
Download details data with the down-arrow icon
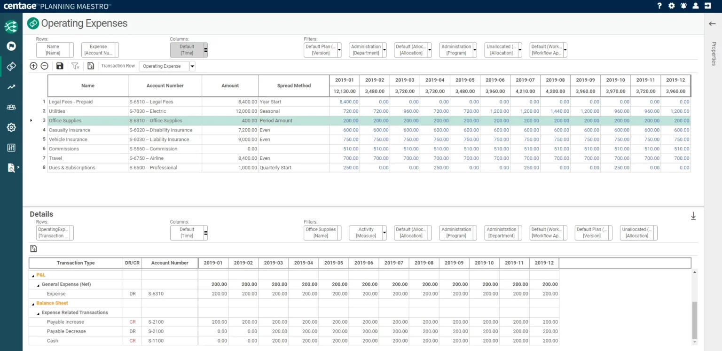click(693, 216)
